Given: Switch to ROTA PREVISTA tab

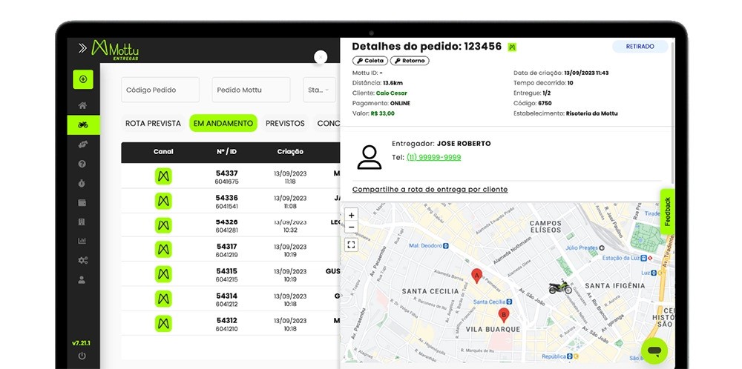Looking at the screenshot, I should (x=153, y=123).
